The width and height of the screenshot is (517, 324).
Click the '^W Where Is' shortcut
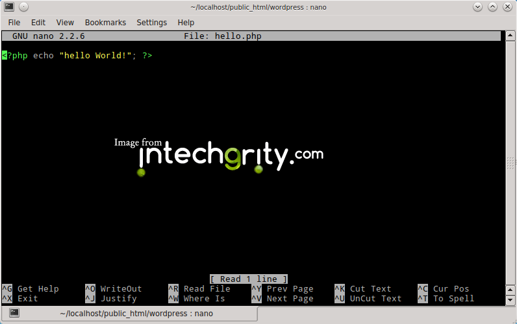pyautogui.click(x=197, y=299)
